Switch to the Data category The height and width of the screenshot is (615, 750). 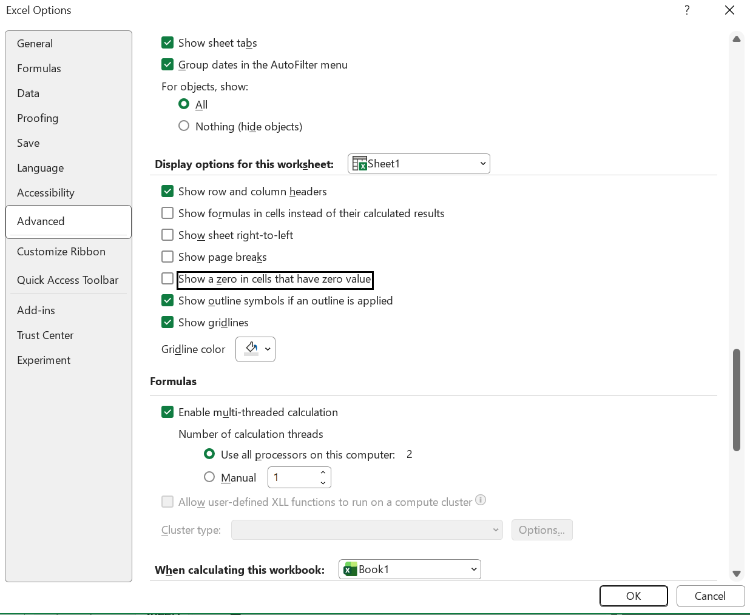pos(69,93)
